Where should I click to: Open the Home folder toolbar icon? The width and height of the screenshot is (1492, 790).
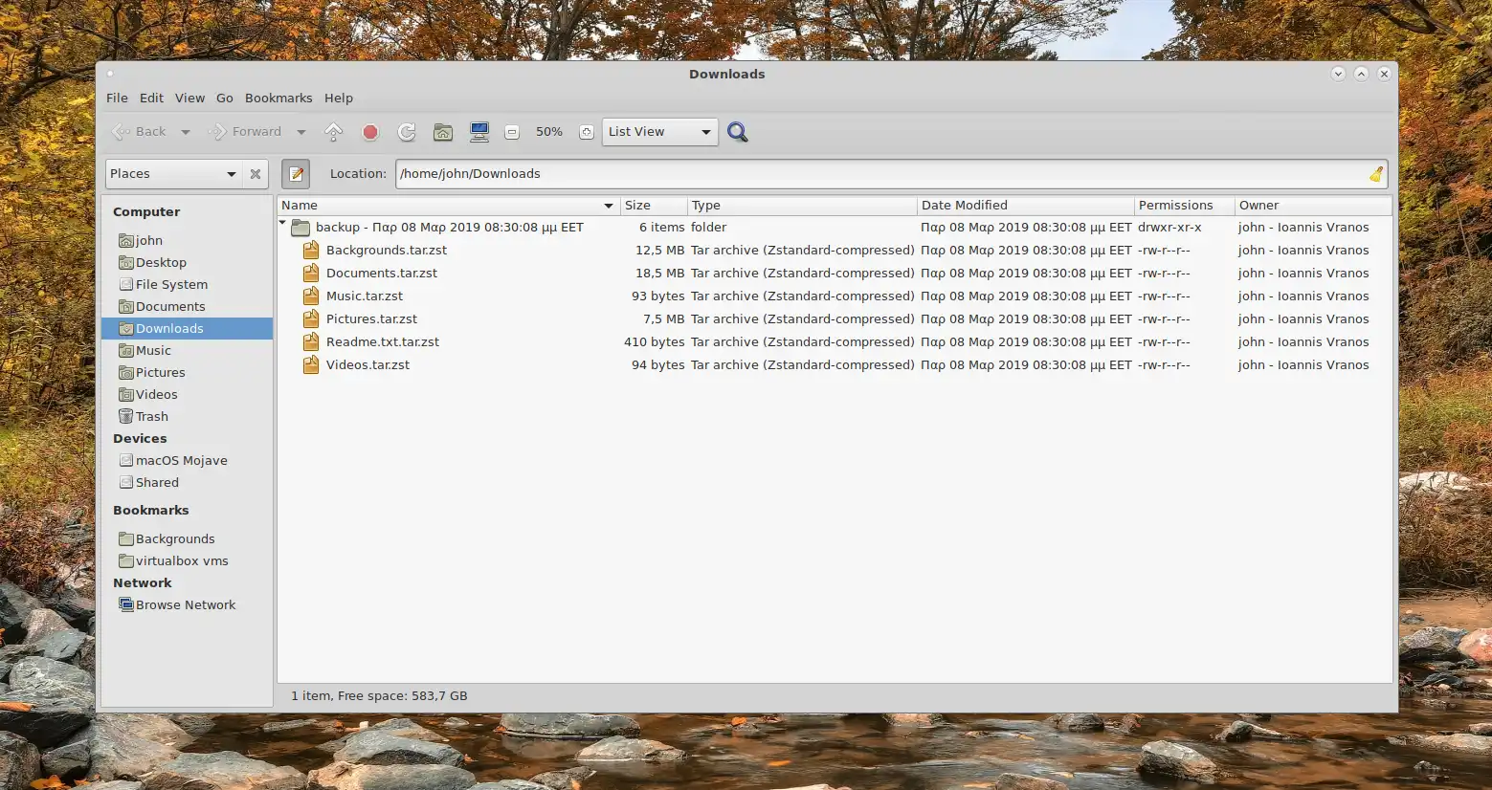[x=443, y=132]
